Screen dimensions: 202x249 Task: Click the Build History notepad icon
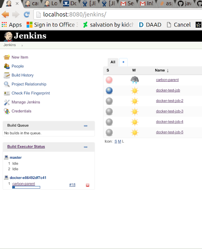[x=7, y=75]
